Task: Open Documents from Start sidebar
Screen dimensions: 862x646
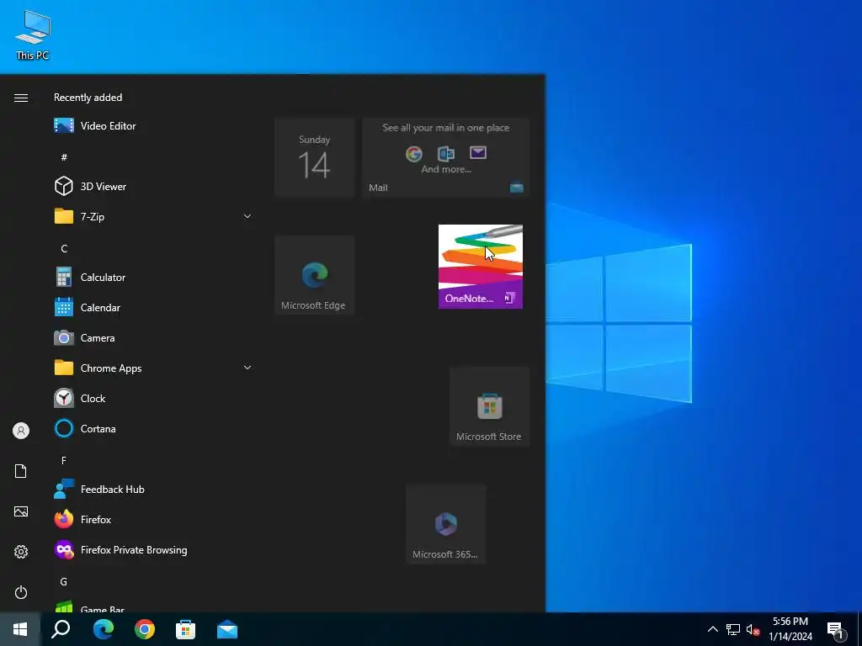Action: point(21,471)
